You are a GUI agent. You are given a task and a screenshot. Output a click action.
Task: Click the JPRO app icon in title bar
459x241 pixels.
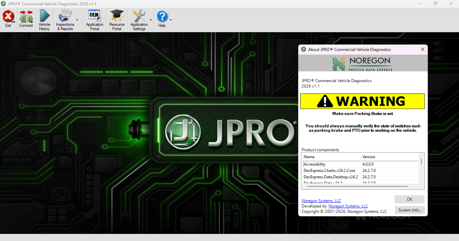[4, 4]
